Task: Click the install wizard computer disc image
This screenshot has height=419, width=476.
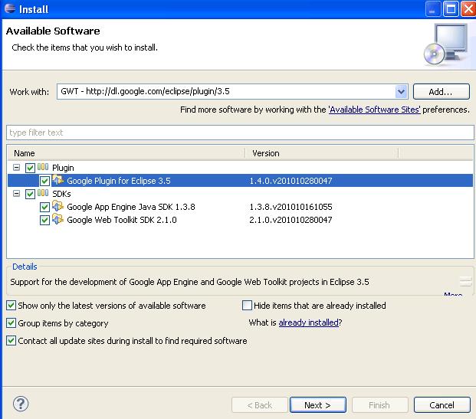Action: (446, 45)
